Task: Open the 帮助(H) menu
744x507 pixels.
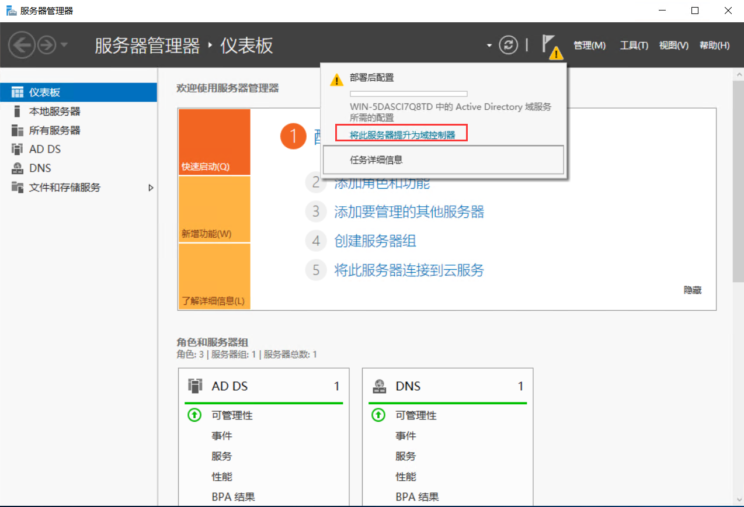Action: (714, 46)
